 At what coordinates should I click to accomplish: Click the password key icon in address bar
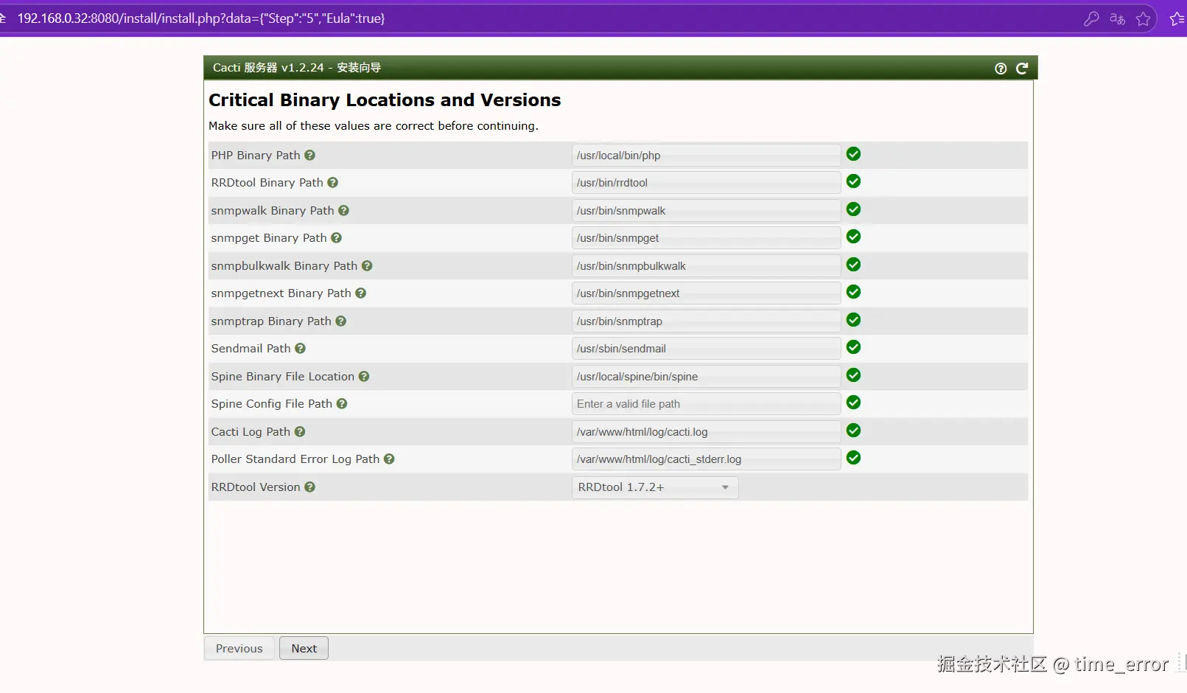click(1091, 19)
